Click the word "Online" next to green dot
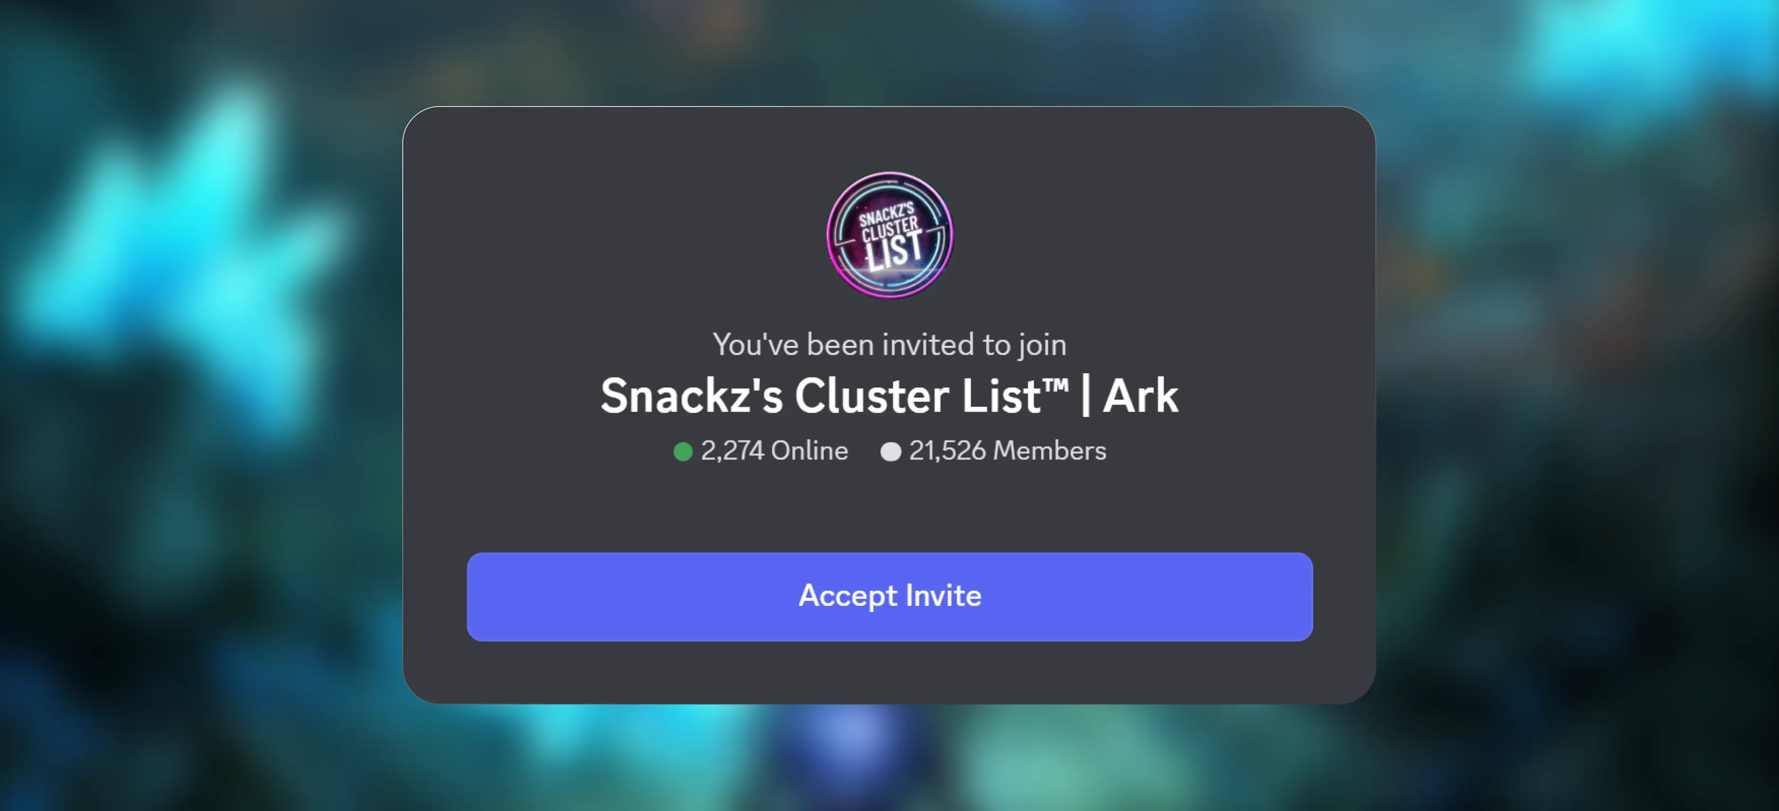The height and width of the screenshot is (811, 1779). click(x=809, y=451)
